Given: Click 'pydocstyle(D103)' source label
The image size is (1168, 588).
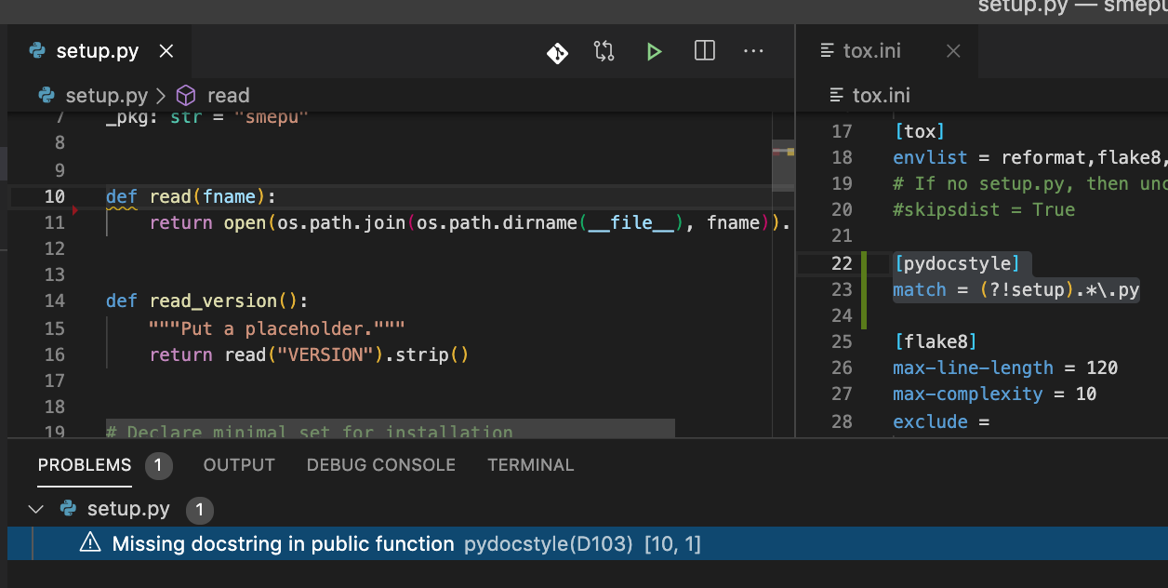Looking at the screenshot, I should (548, 543).
